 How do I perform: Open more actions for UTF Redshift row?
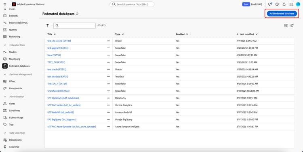click(x=108, y=112)
